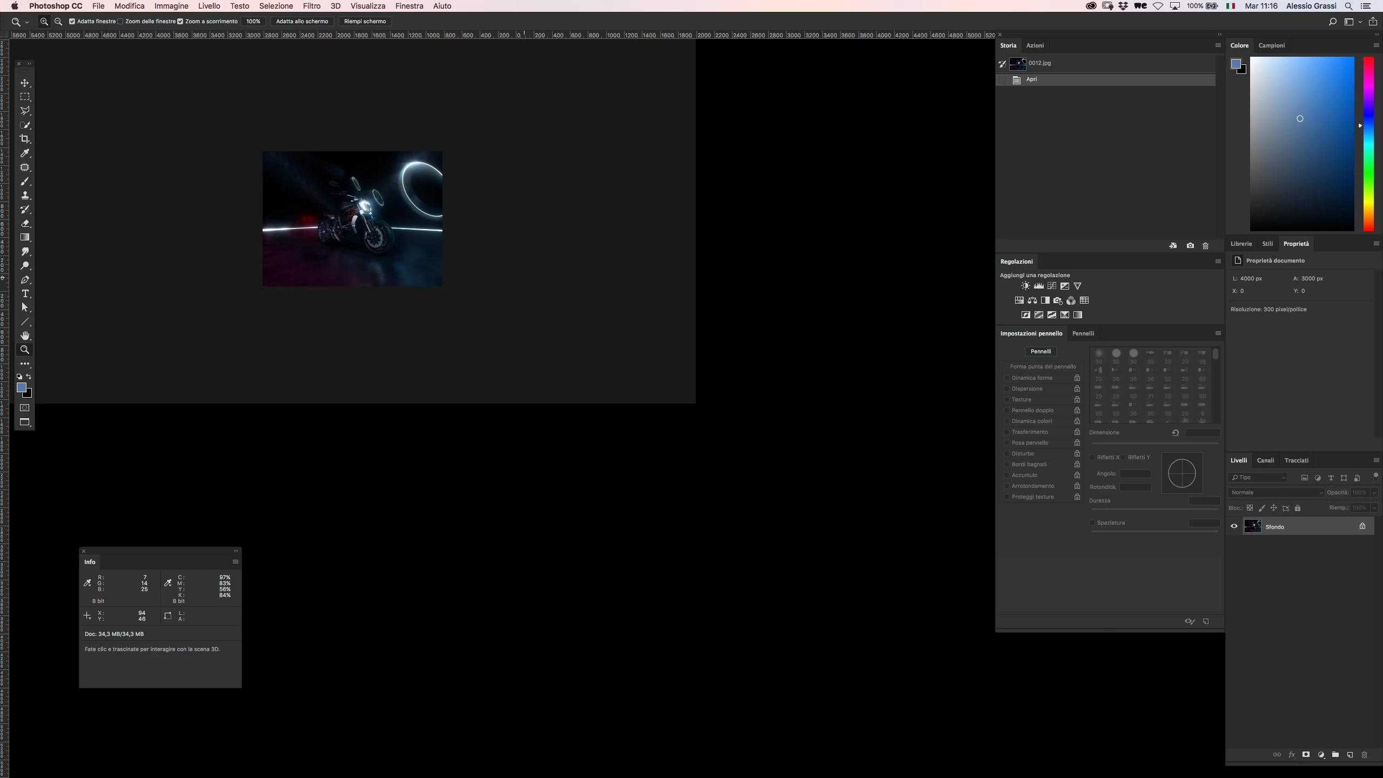Add a Brightness/Contrast adjustment

click(x=1025, y=286)
